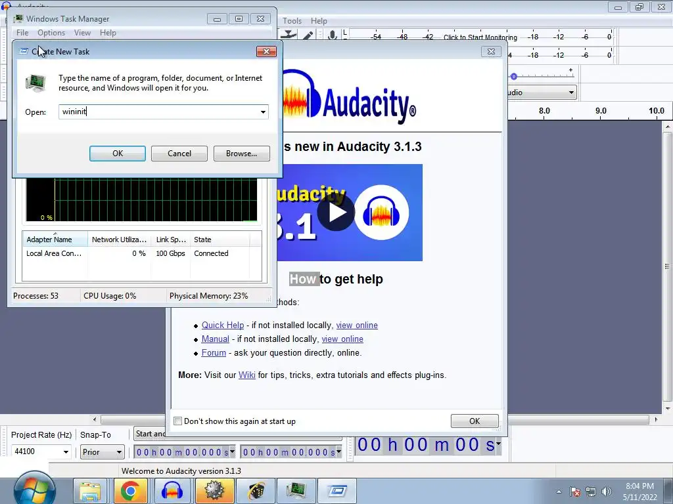Click the Connected state cell
The height and width of the screenshot is (504, 673).
point(211,253)
